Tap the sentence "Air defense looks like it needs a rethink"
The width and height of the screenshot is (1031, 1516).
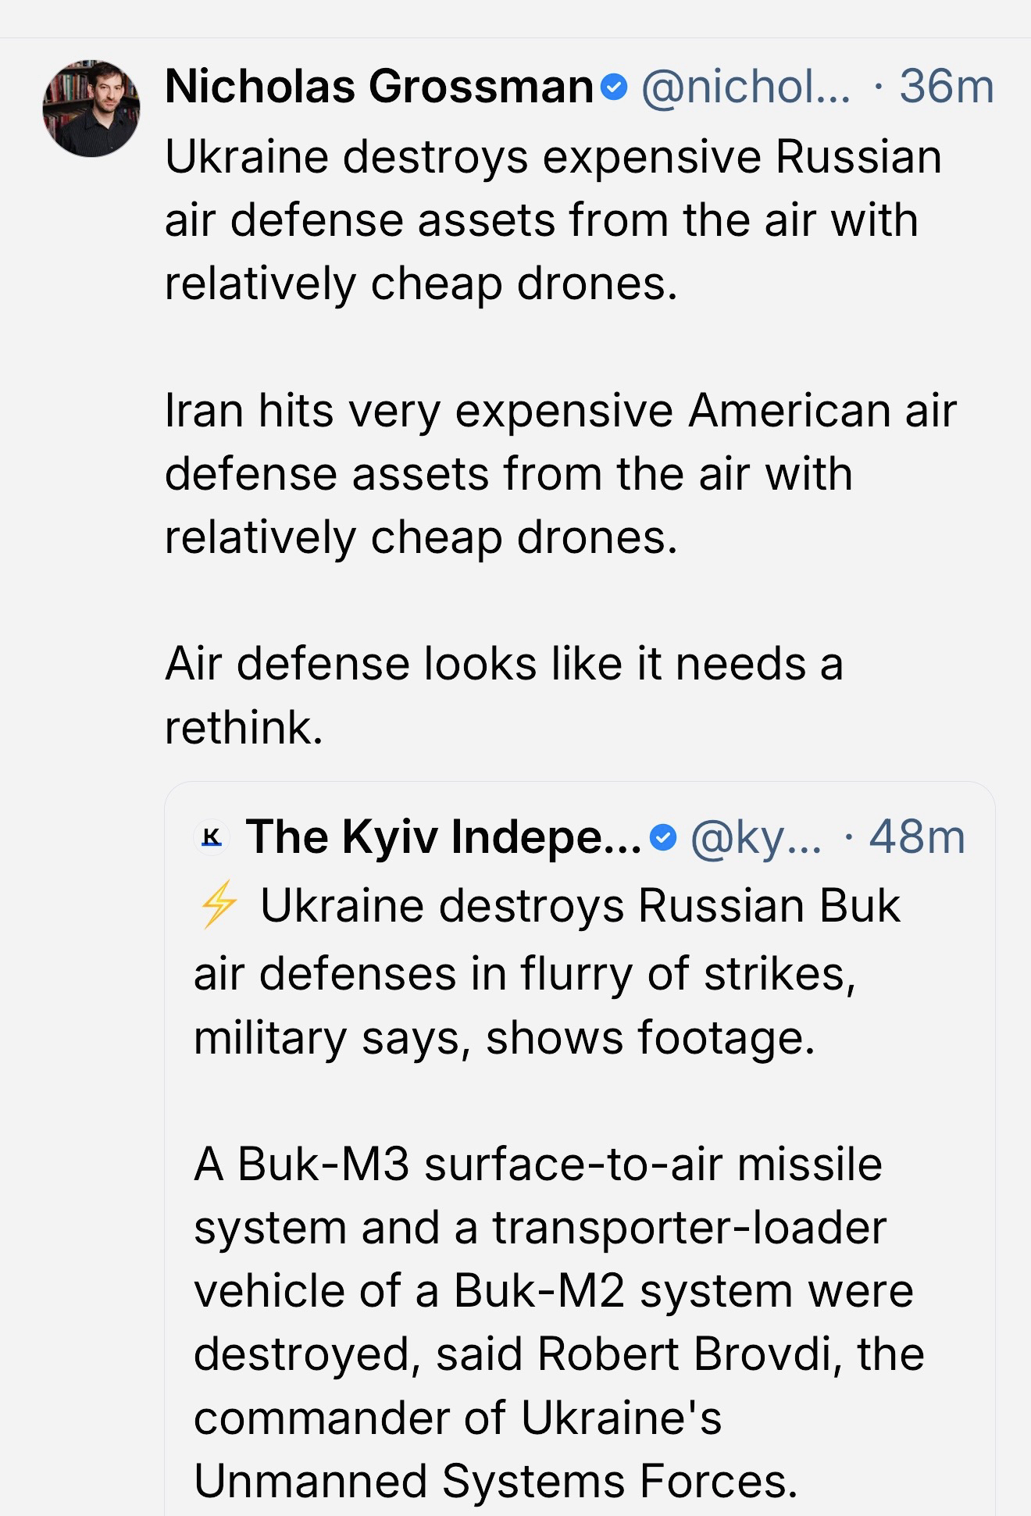point(504,695)
